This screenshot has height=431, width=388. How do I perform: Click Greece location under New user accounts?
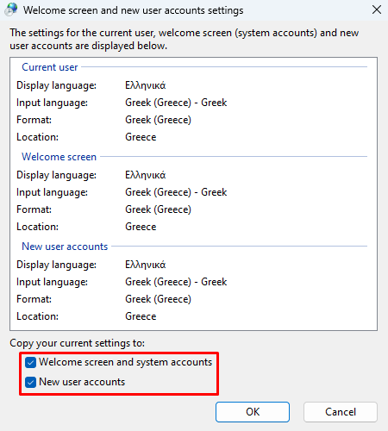point(141,316)
